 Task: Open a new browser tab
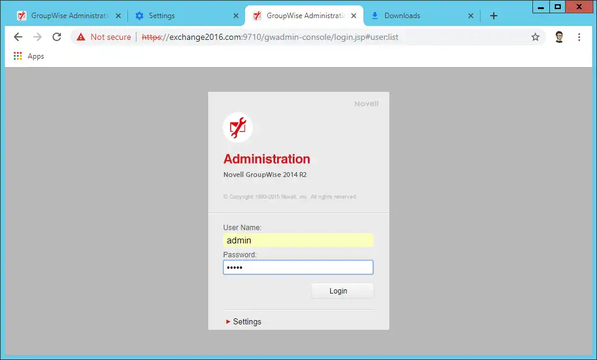494,16
